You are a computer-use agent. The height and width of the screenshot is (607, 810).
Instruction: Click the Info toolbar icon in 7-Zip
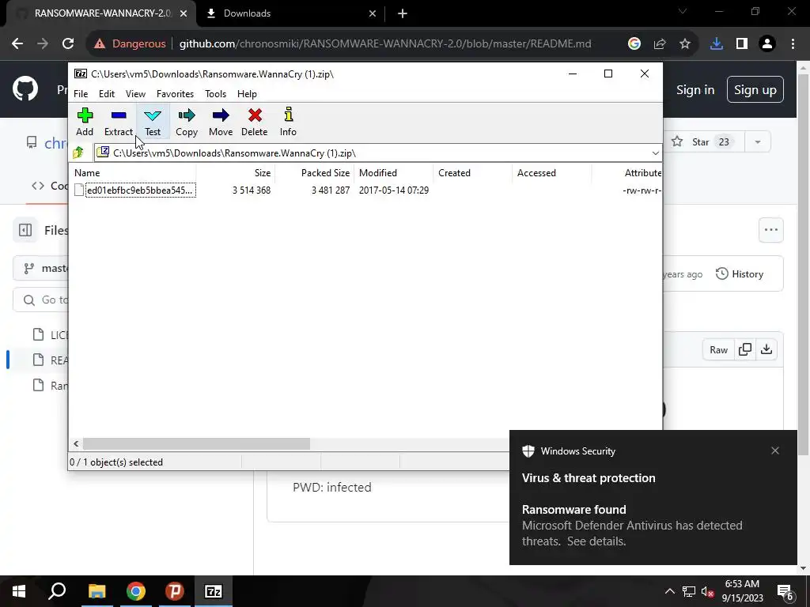coord(288,122)
